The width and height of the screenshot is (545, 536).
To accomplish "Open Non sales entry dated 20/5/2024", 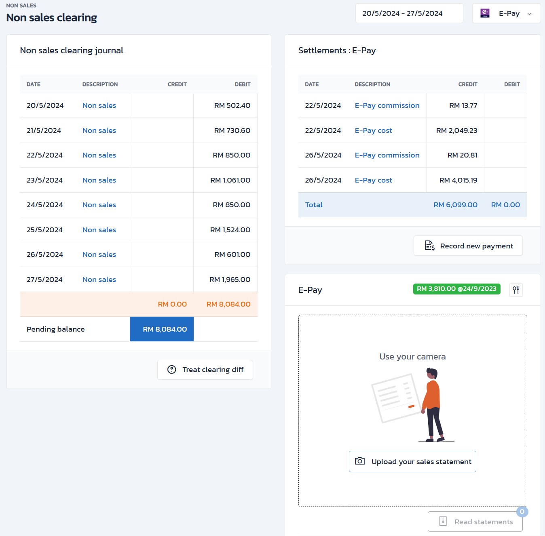I will [x=99, y=105].
